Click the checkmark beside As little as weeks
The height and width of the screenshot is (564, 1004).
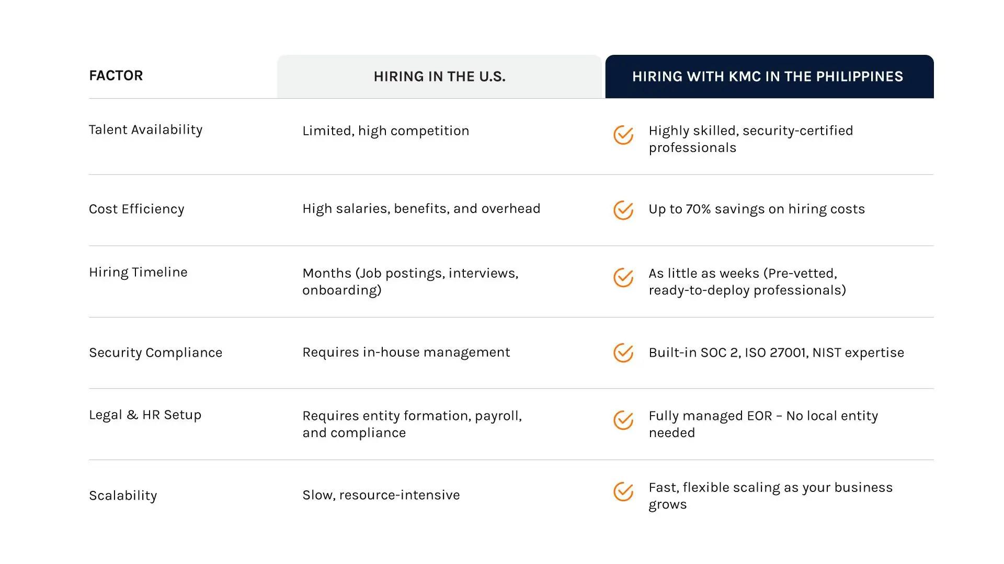click(x=623, y=278)
